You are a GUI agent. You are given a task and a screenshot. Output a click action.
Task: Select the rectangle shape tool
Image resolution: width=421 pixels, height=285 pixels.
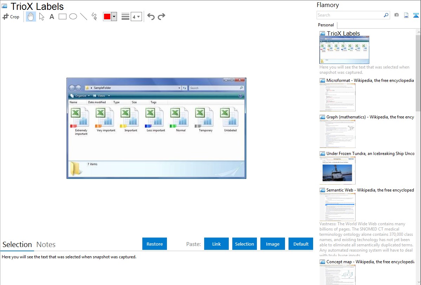pyautogui.click(x=62, y=17)
